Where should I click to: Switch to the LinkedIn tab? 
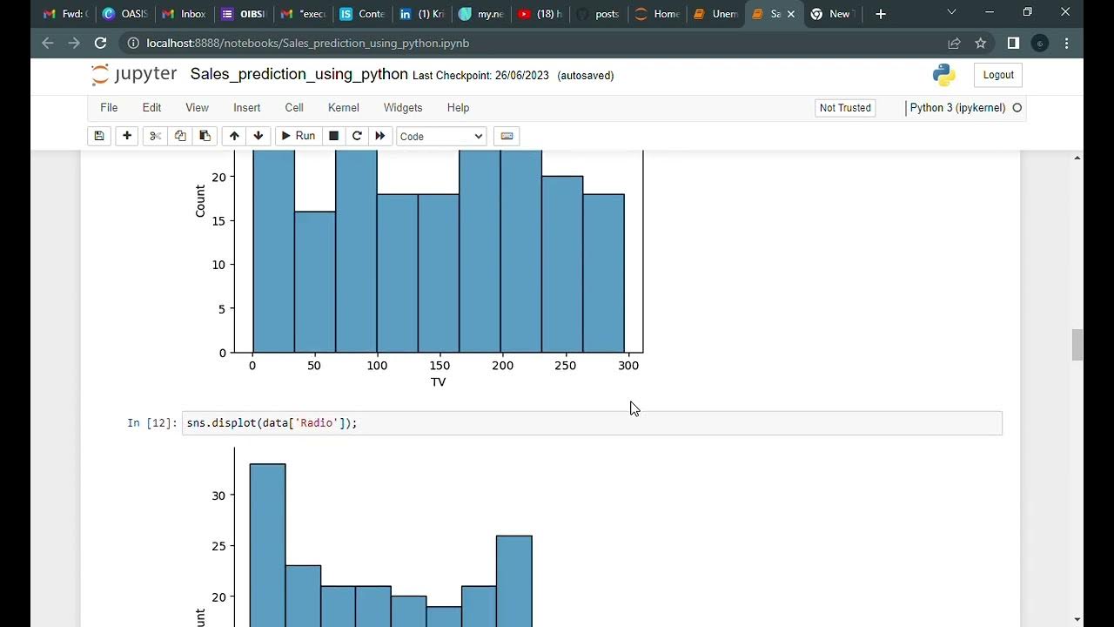(421, 14)
